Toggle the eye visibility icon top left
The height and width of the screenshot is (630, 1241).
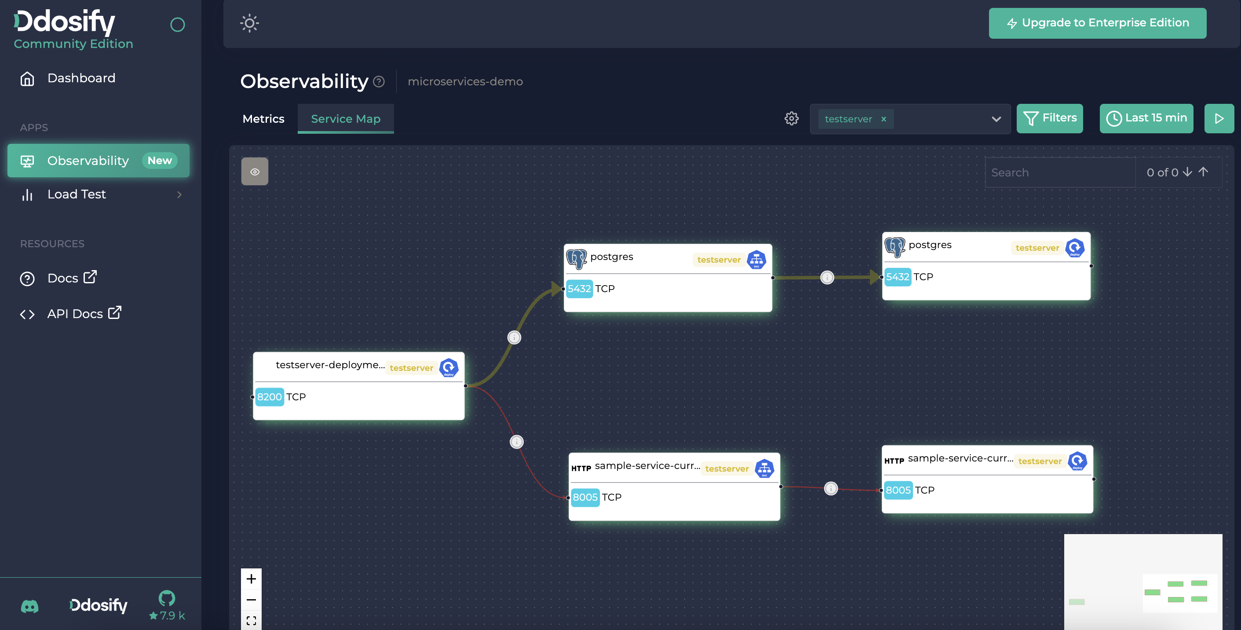[255, 171]
